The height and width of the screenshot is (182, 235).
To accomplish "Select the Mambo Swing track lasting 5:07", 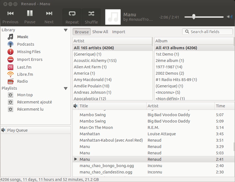I will coord(153,115).
